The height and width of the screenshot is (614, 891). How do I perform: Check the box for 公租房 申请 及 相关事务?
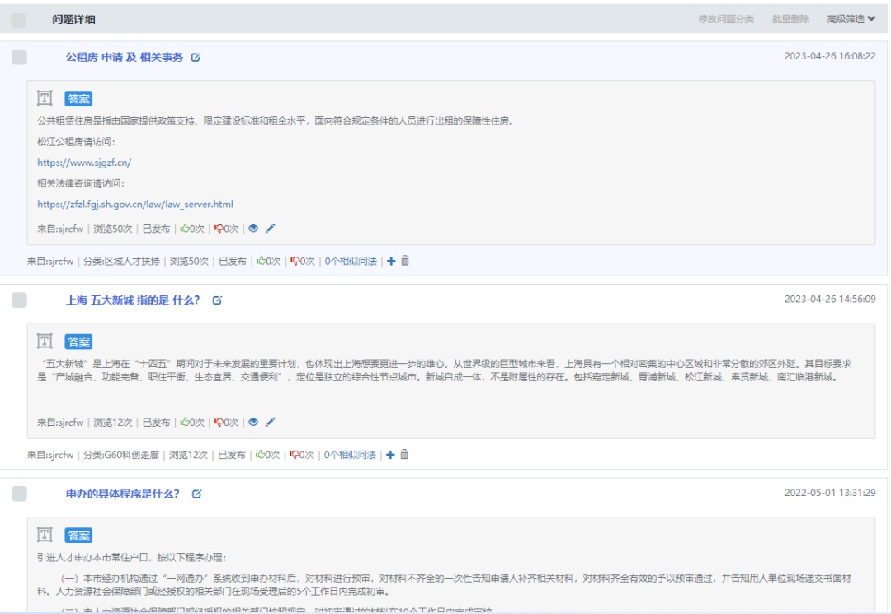point(19,57)
